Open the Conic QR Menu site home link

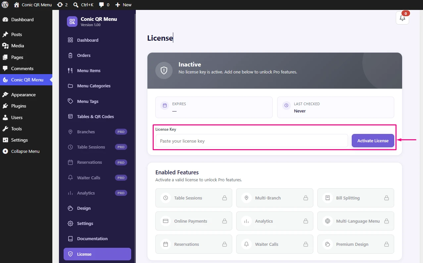coord(33,5)
